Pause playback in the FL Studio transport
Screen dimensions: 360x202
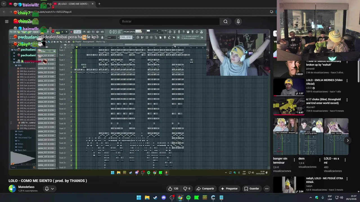[x=62, y=32]
